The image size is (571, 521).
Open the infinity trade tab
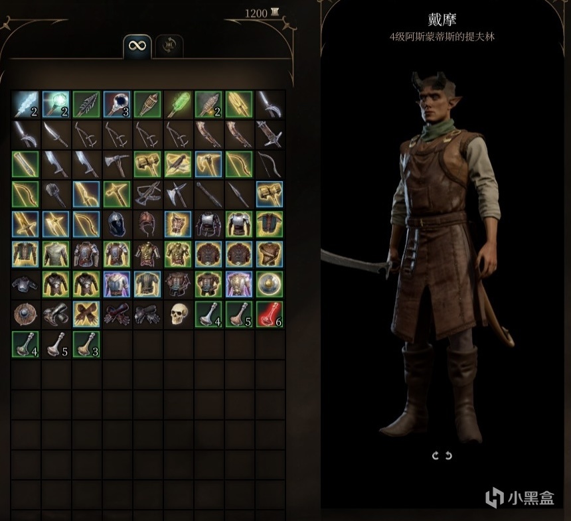[x=137, y=46]
